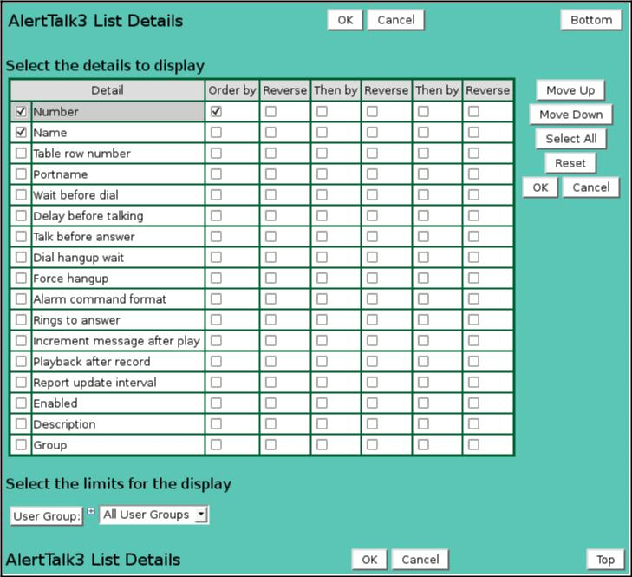632x577 pixels.
Task: Check Order by for the Name row
Action: (x=216, y=133)
